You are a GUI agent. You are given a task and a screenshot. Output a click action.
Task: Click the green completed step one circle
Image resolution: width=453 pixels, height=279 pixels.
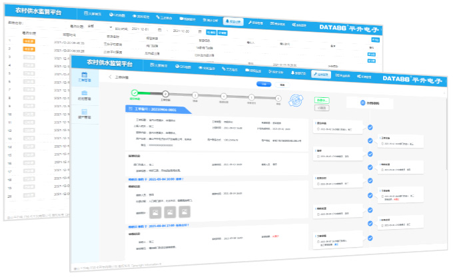[135, 93]
